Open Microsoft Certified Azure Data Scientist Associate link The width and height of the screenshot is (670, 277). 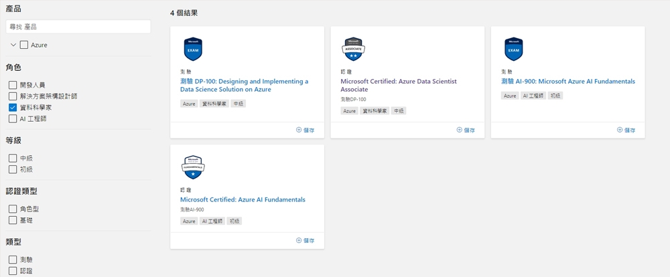pos(399,86)
